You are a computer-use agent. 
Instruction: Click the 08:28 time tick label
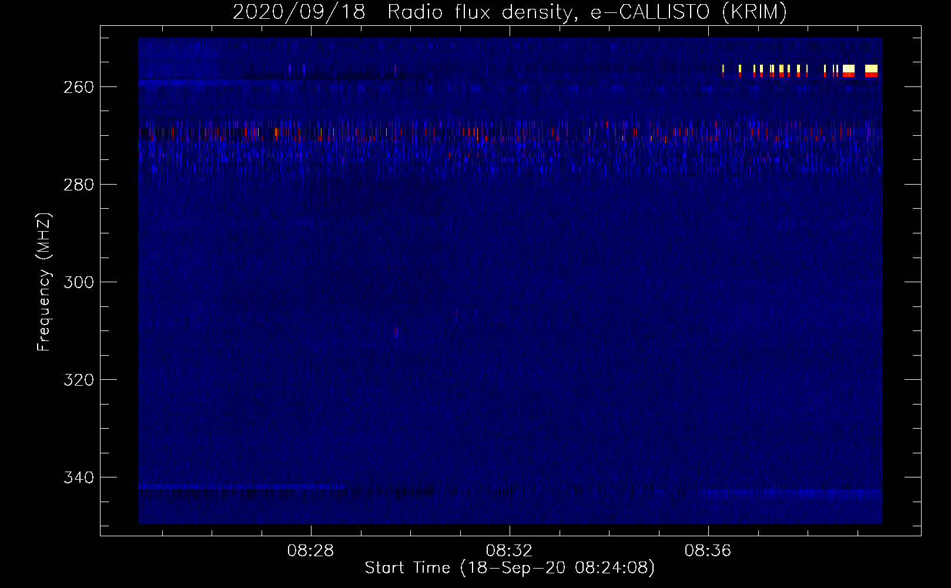pyautogui.click(x=310, y=551)
